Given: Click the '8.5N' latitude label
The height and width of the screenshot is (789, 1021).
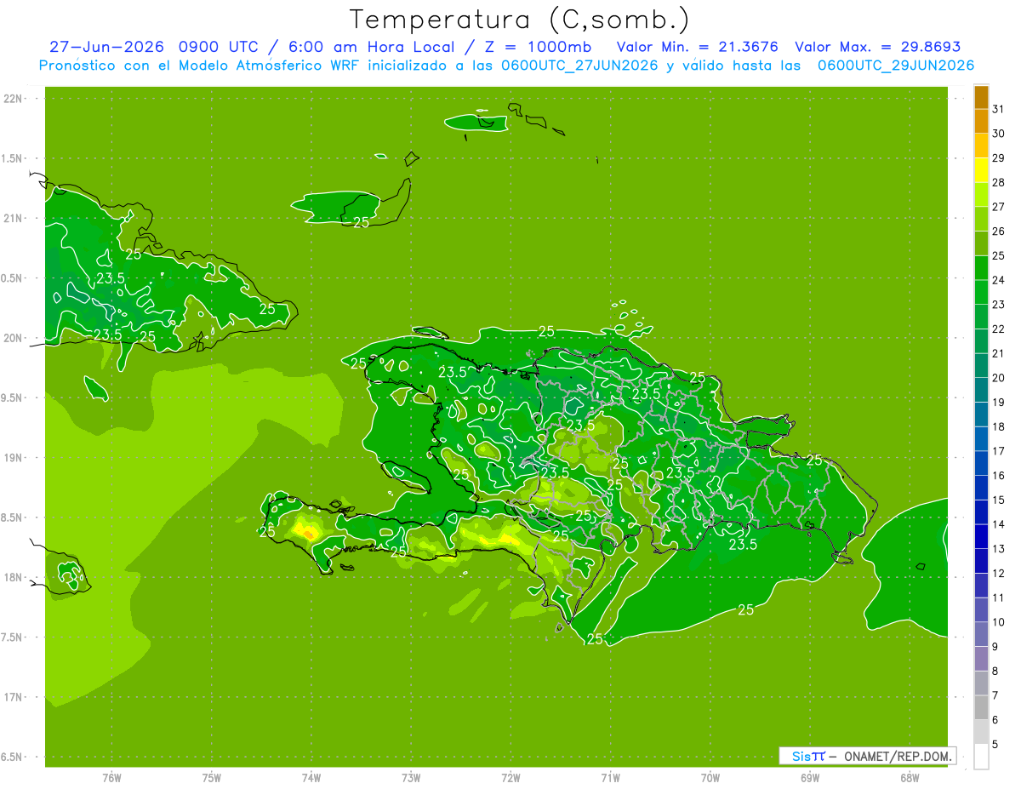Looking at the screenshot, I should pyautogui.click(x=12, y=517).
